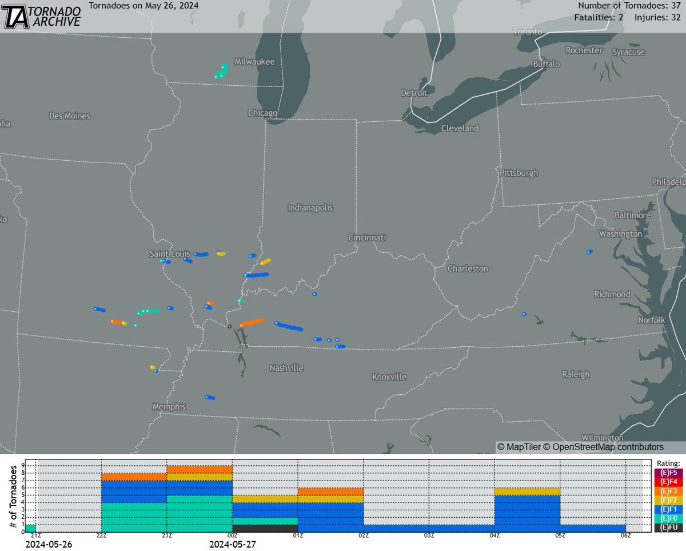Click the Knoxville city label
Viewport: 686px width, 551px height.
click(x=389, y=377)
